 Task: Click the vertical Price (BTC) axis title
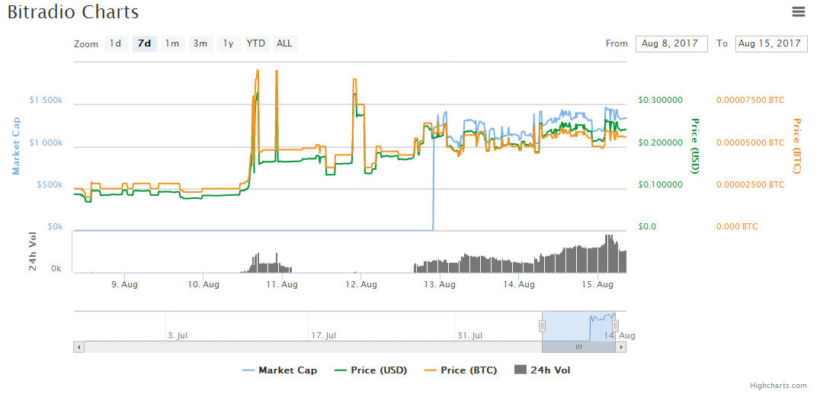coord(797,146)
